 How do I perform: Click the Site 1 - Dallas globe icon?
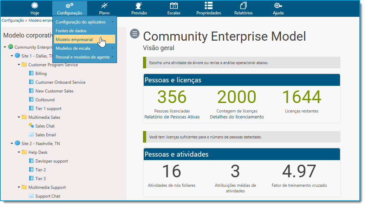tap(18, 55)
